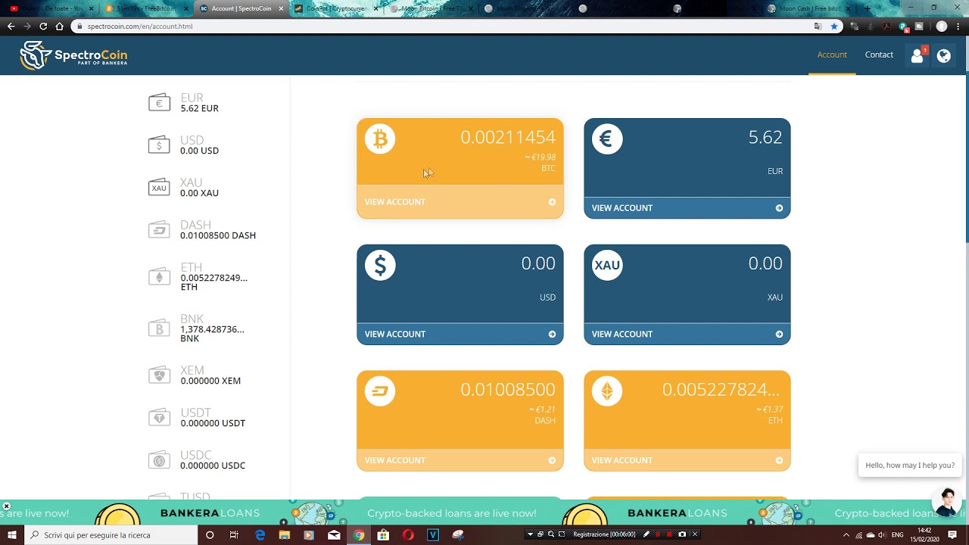Bookmark page with the star icon
The height and width of the screenshot is (545, 969).
pos(834,26)
